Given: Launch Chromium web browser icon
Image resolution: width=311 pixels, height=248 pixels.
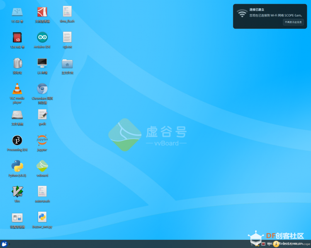Looking at the screenshot, I should tap(42, 89).
